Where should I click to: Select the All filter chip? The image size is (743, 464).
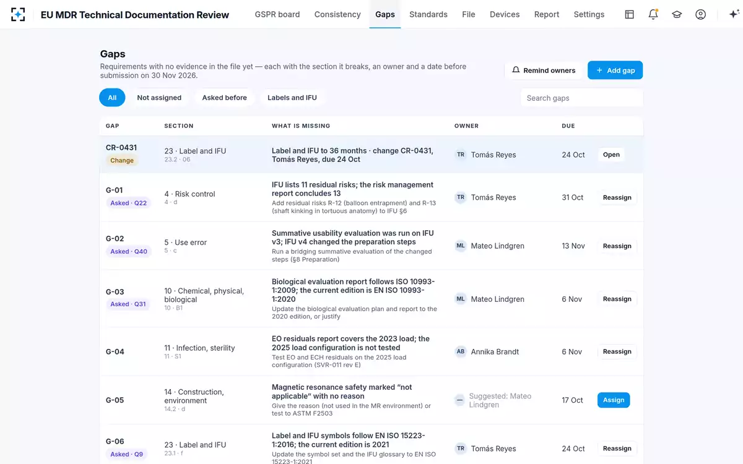tap(112, 98)
